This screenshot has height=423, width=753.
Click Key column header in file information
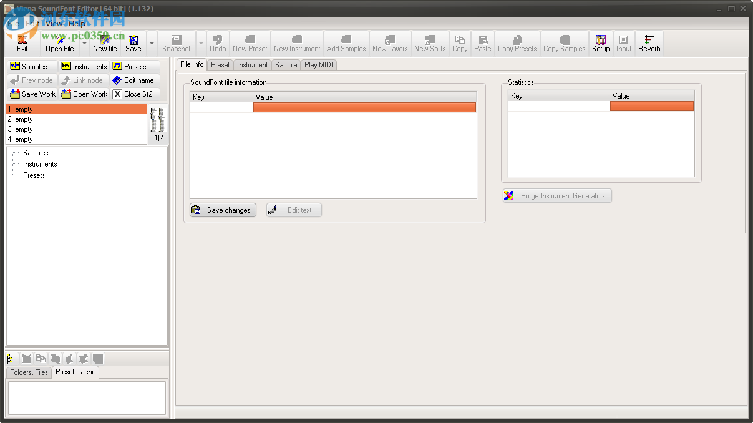tap(221, 97)
